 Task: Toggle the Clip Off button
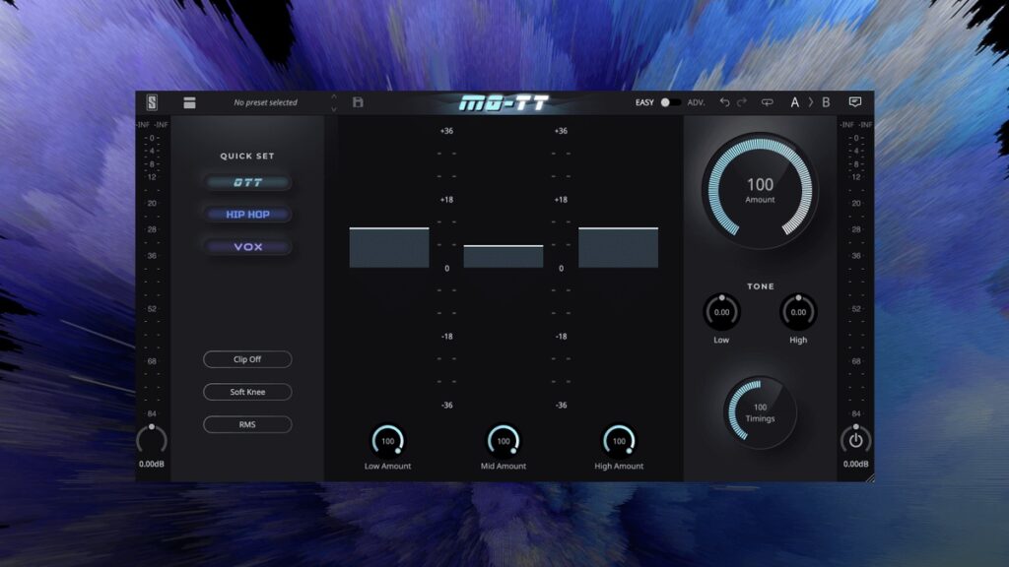pos(247,359)
